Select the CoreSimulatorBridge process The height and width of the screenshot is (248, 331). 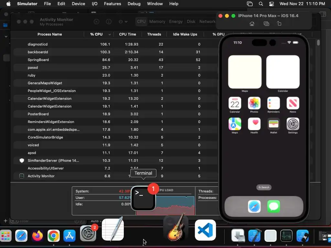tap(116, 137)
